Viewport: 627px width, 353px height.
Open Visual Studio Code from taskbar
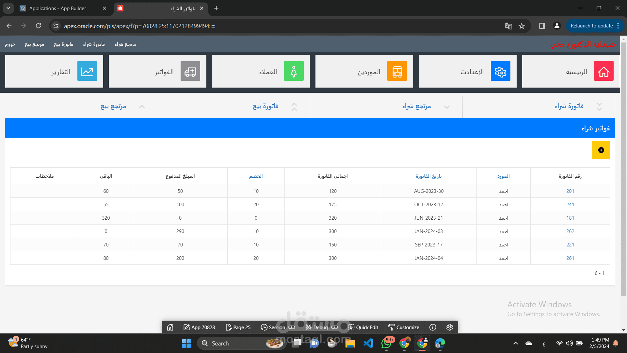(x=368, y=343)
